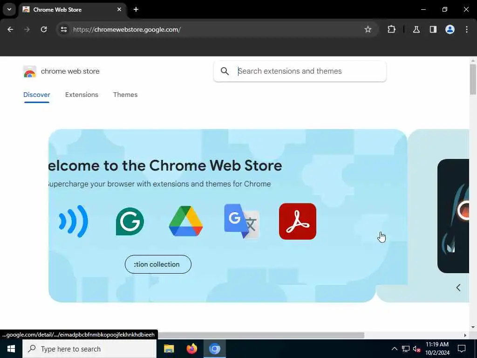477x358 pixels.
Task: Open Chrome three-dot menu
Action: 467,29
